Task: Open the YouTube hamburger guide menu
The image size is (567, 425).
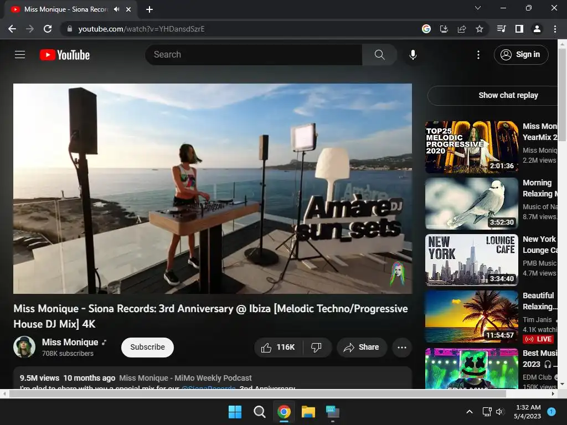Action: click(20, 55)
